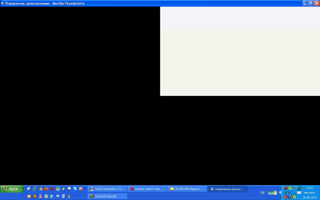Open Skype from quick launch bar
Image resolution: width=320 pixels, height=200 pixels.
(75, 189)
